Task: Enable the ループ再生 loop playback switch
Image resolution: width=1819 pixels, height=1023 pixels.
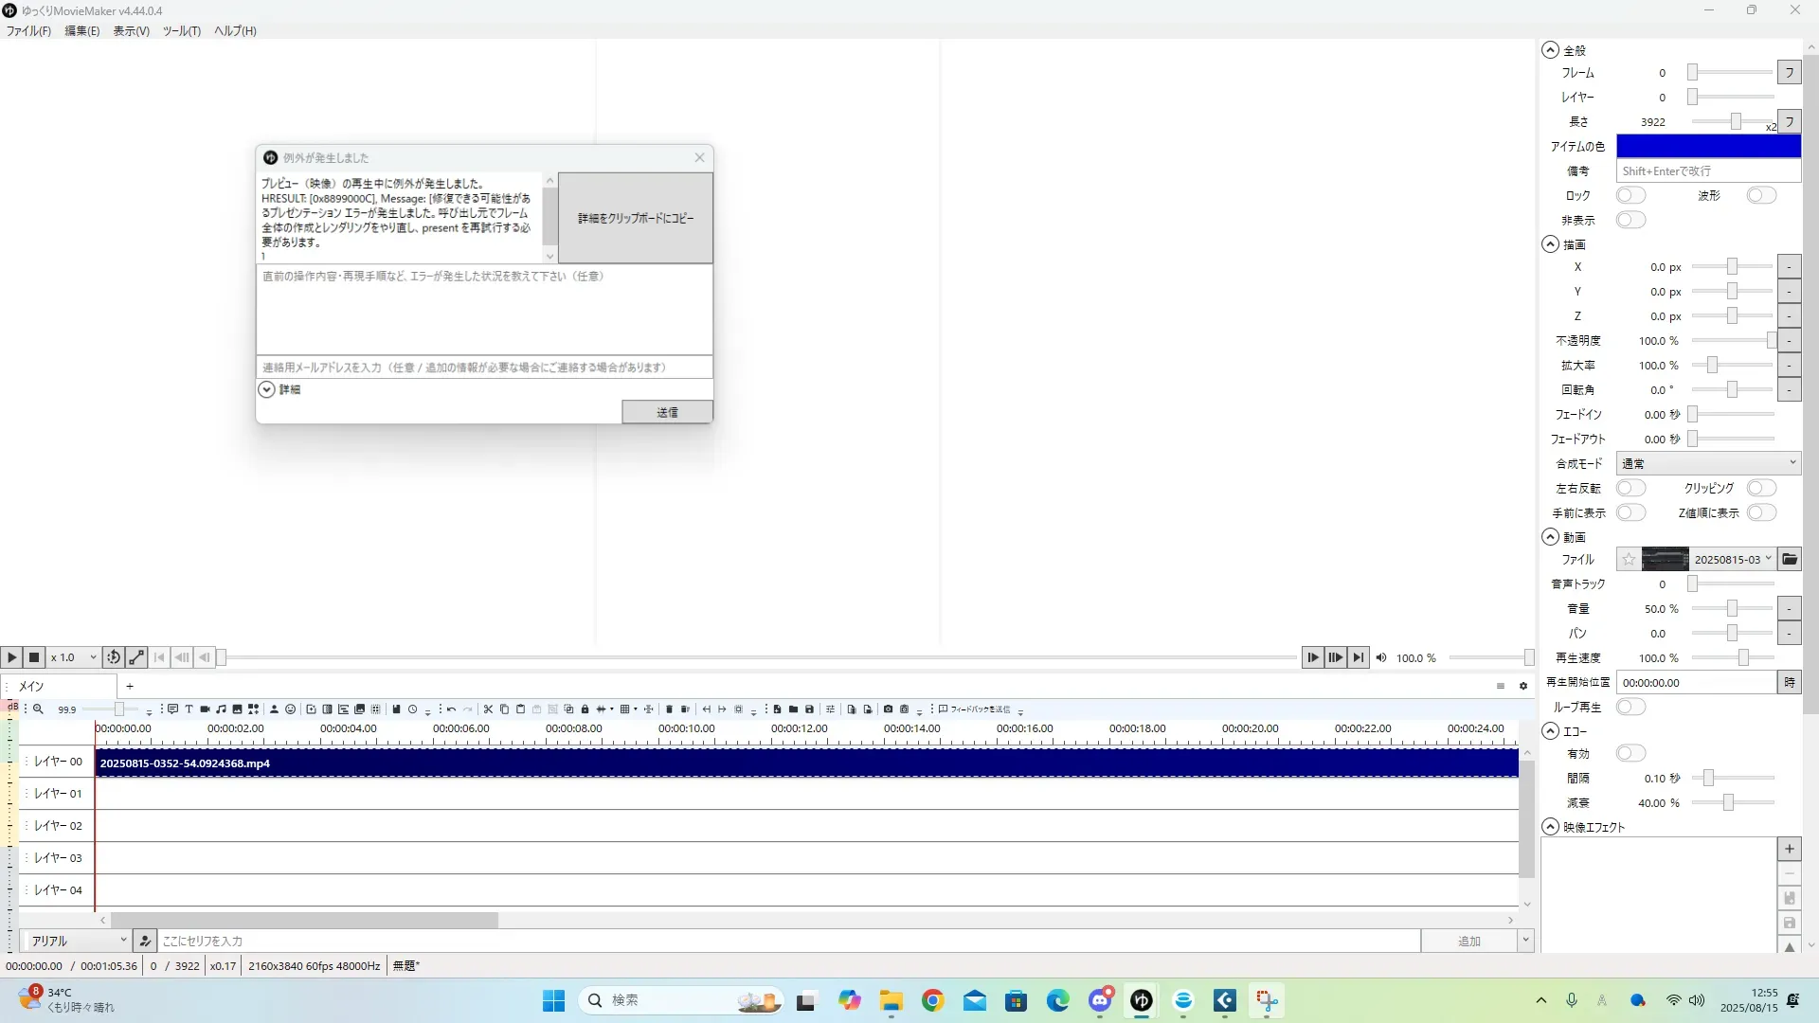Action: 1630,708
